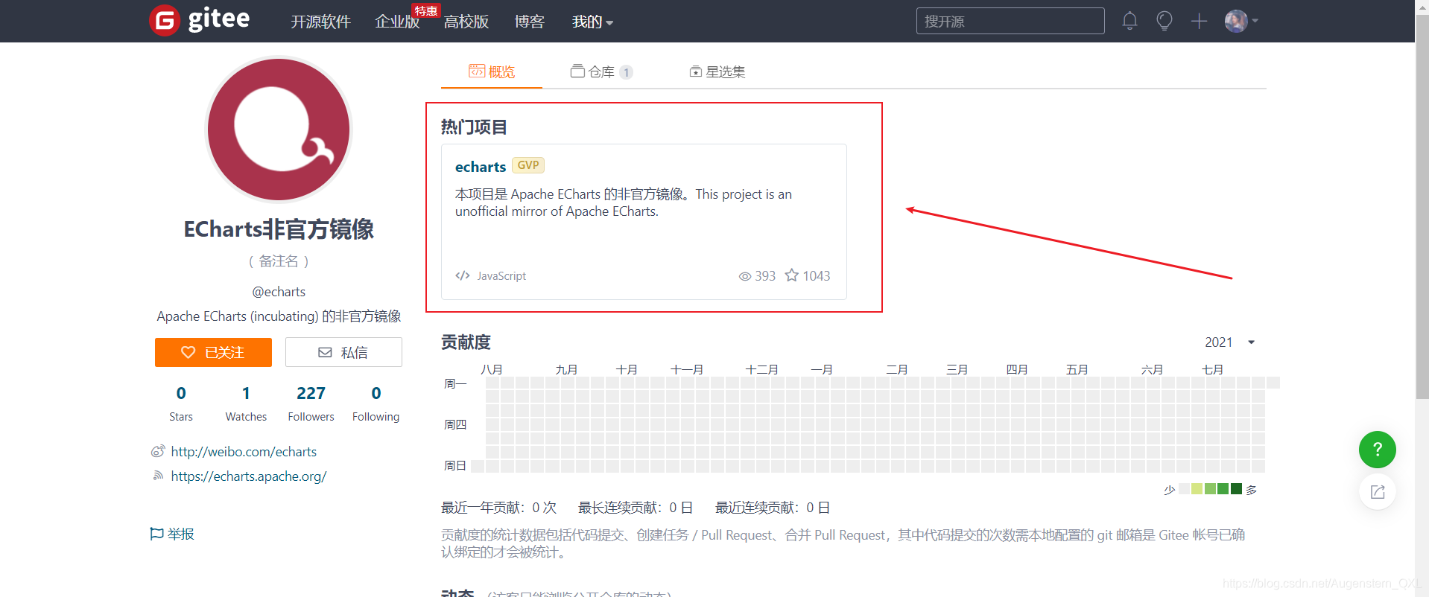Switch to the 概览 tab

[x=492, y=71]
